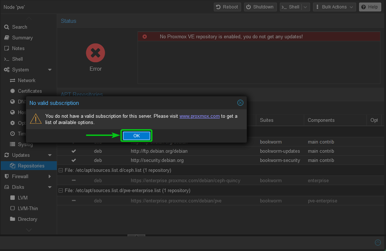Click the round arrow icon at bottom right

click(x=378, y=243)
